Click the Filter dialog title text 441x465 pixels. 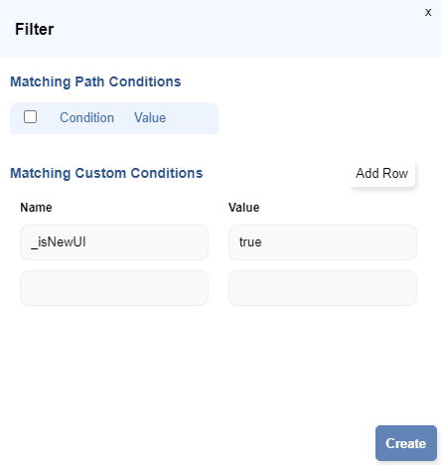(x=35, y=29)
